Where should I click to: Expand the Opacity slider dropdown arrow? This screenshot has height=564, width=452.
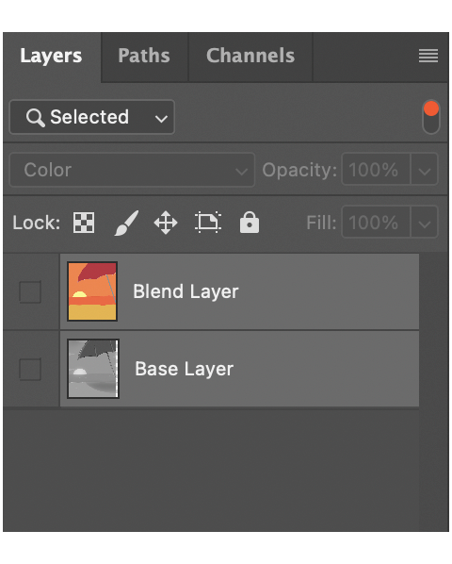[x=425, y=170]
